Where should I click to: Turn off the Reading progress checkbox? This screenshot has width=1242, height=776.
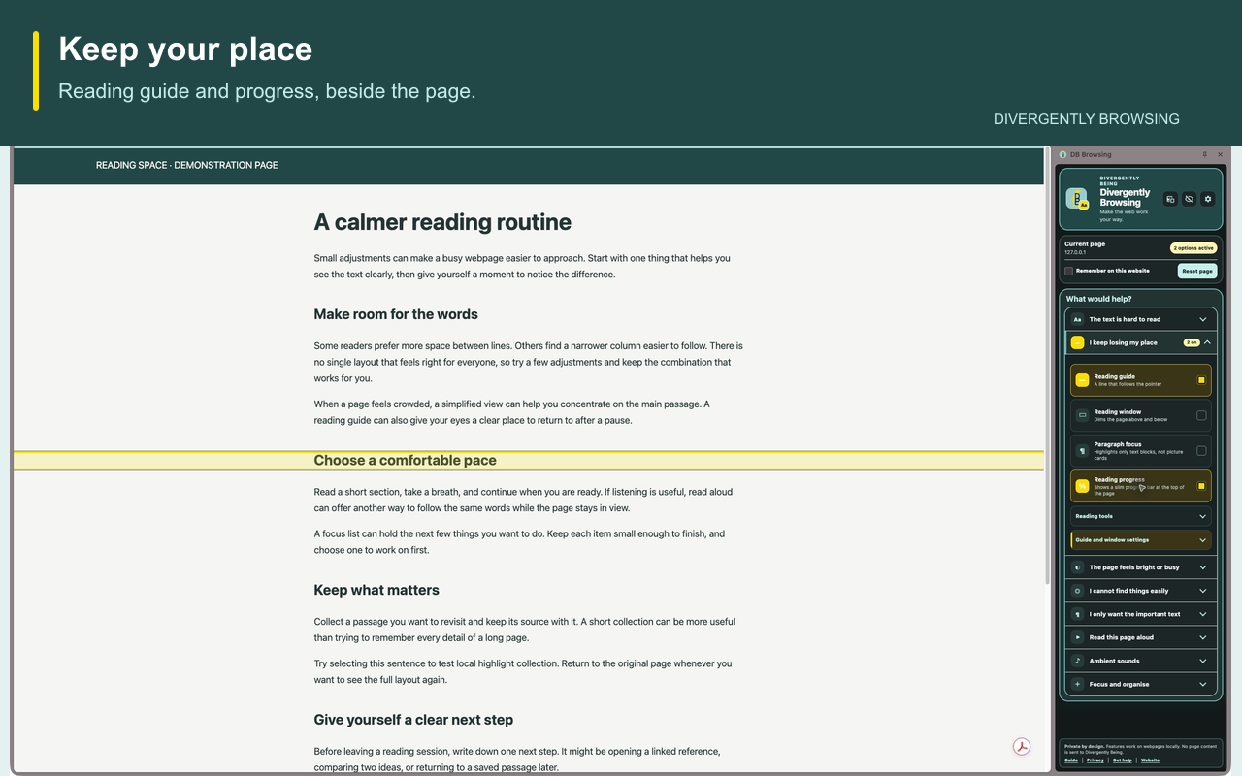coord(1201,486)
